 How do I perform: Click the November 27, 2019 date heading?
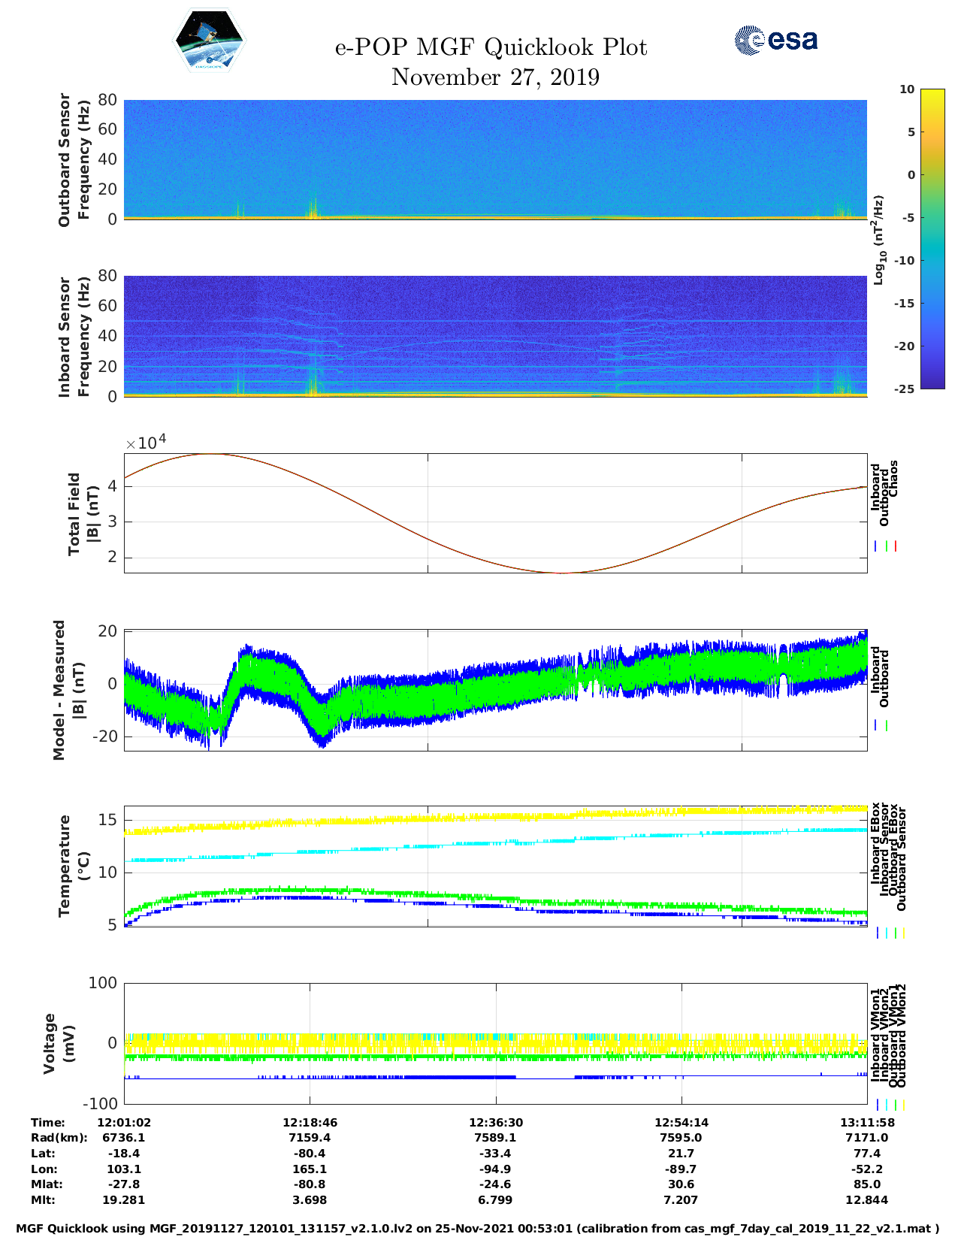tap(495, 77)
